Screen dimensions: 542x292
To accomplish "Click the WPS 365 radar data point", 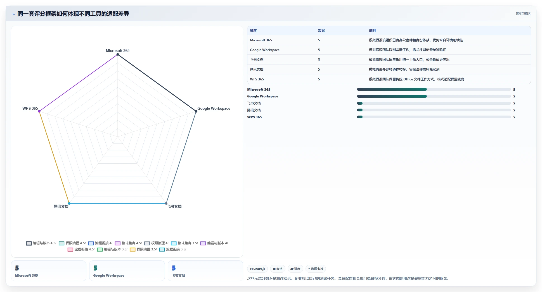I will [39, 111].
